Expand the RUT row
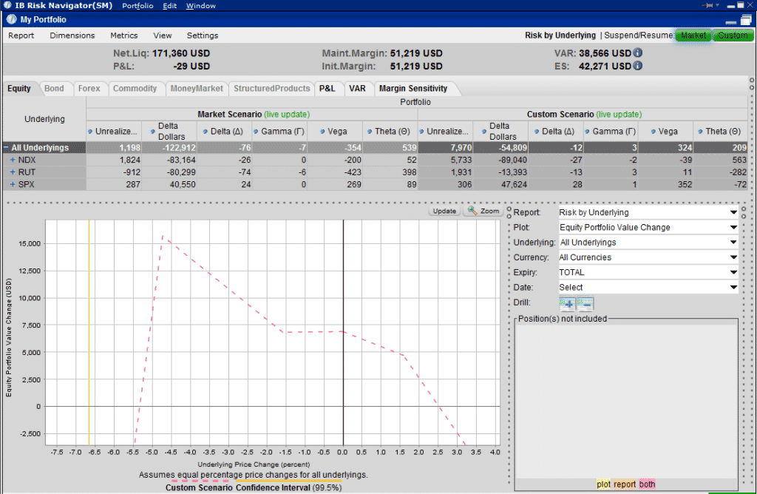 (x=13, y=172)
